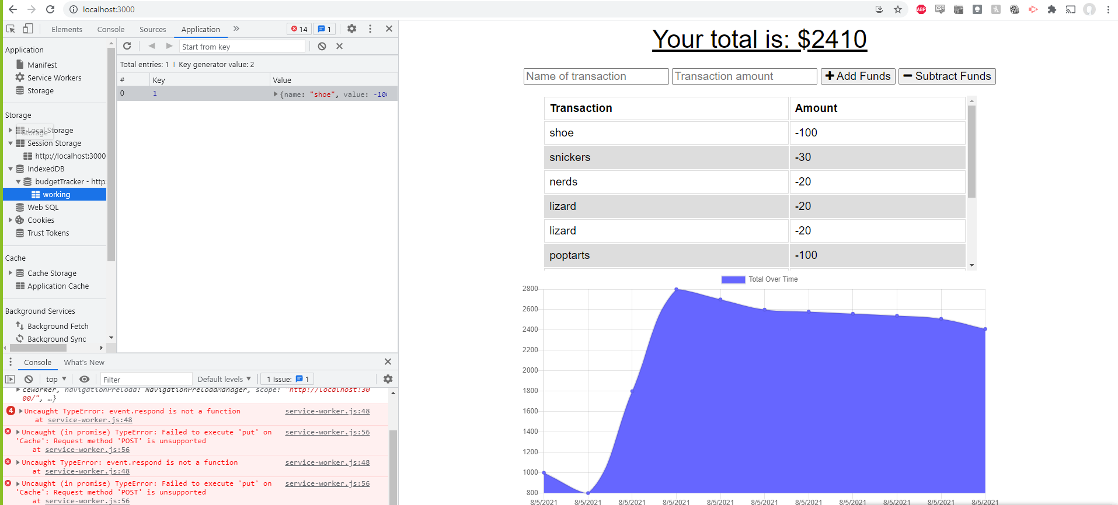
Task: Open DevTools three-dot customize menu
Action: (370, 29)
